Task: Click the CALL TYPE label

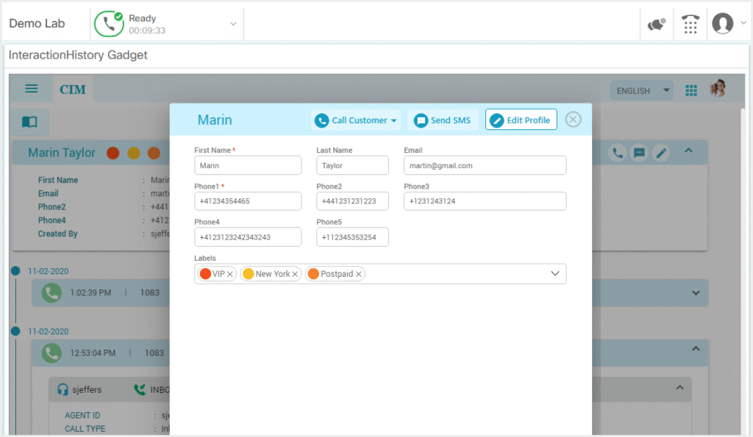Action: [x=85, y=429]
